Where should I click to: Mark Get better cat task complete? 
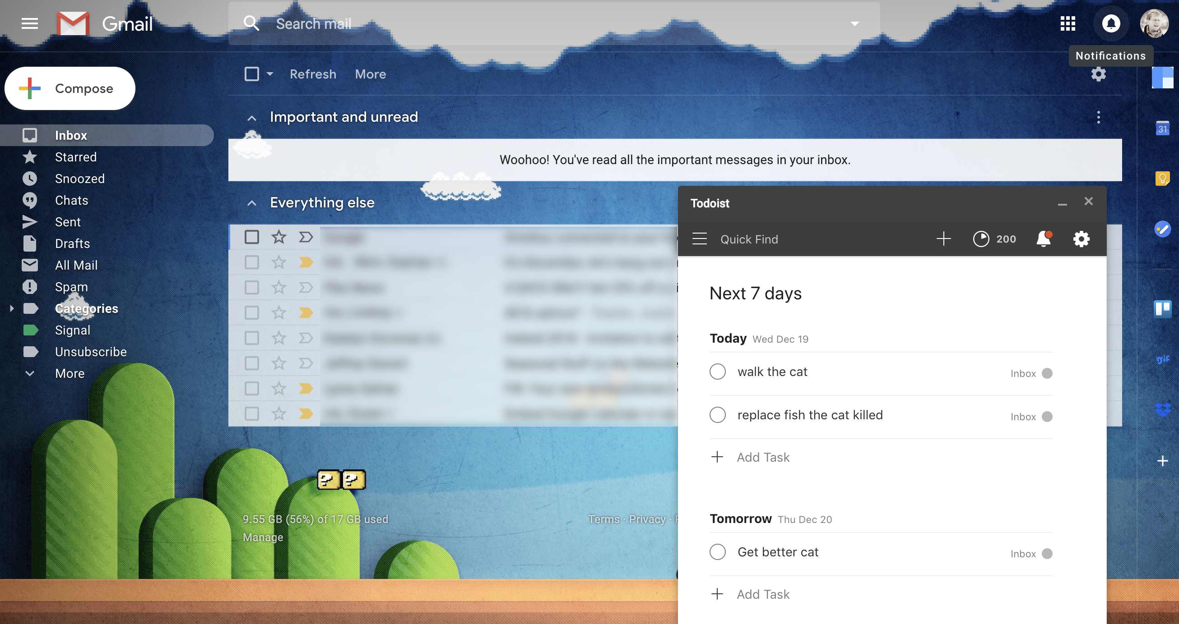coord(717,552)
